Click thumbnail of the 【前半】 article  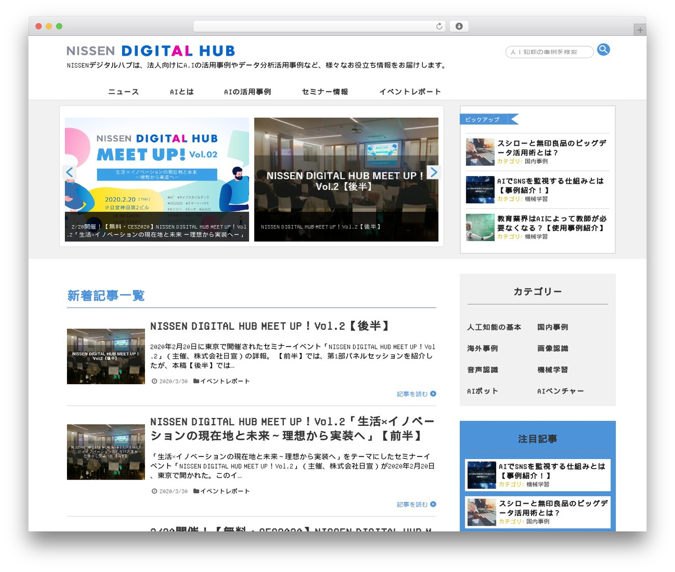106,452
